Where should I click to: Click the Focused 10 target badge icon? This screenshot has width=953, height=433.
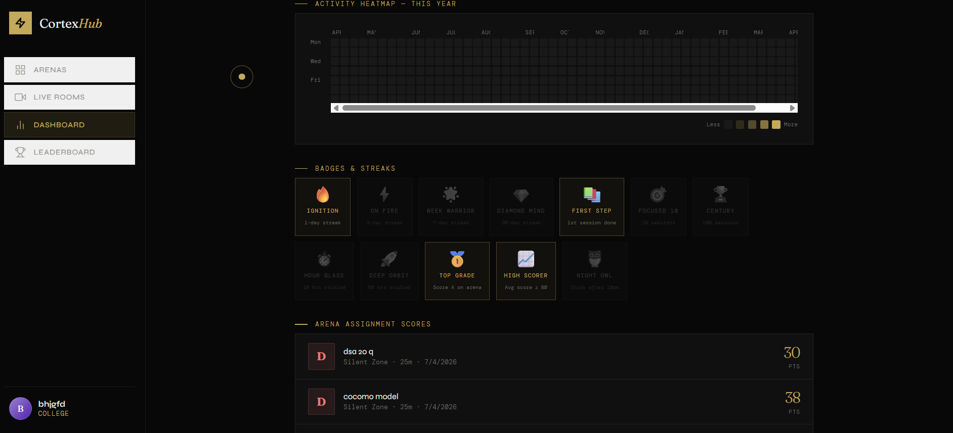pos(658,195)
